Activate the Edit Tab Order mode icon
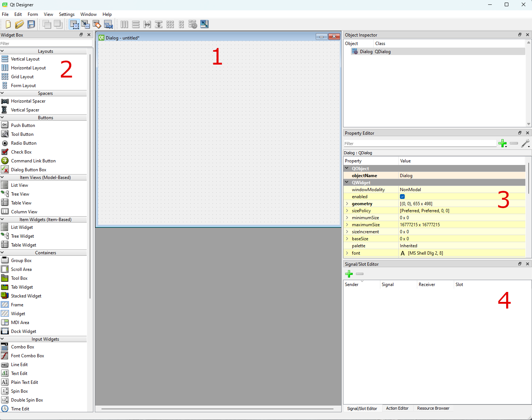 click(108, 24)
